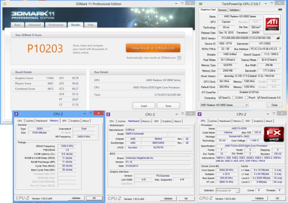Click the AMD FX processor logo in CPU-Z
Viewport: 288px width, 203px height.
[274, 134]
